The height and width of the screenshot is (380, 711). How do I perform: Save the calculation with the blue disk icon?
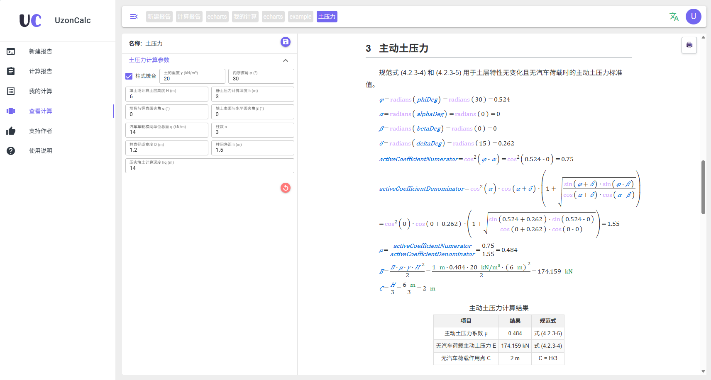[x=286, y=42]
